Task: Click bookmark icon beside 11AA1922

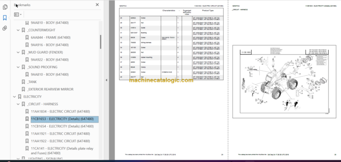Action: [27, 141]
